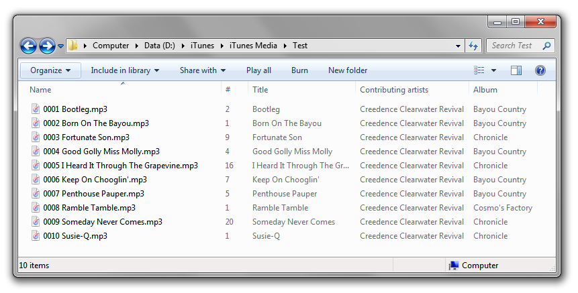The height and width of the screenshot is (293, 578).
Task: Select file name 0008 Ramble Tamble.mp3
Action: tap(89, 208)
